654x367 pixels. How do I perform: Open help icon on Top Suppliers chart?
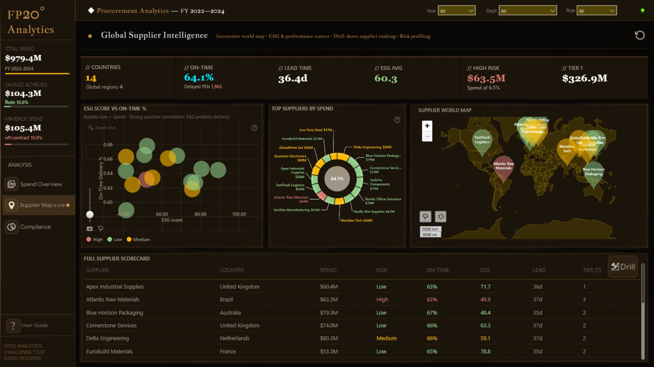pyautogui.click(x=397, y=120)
